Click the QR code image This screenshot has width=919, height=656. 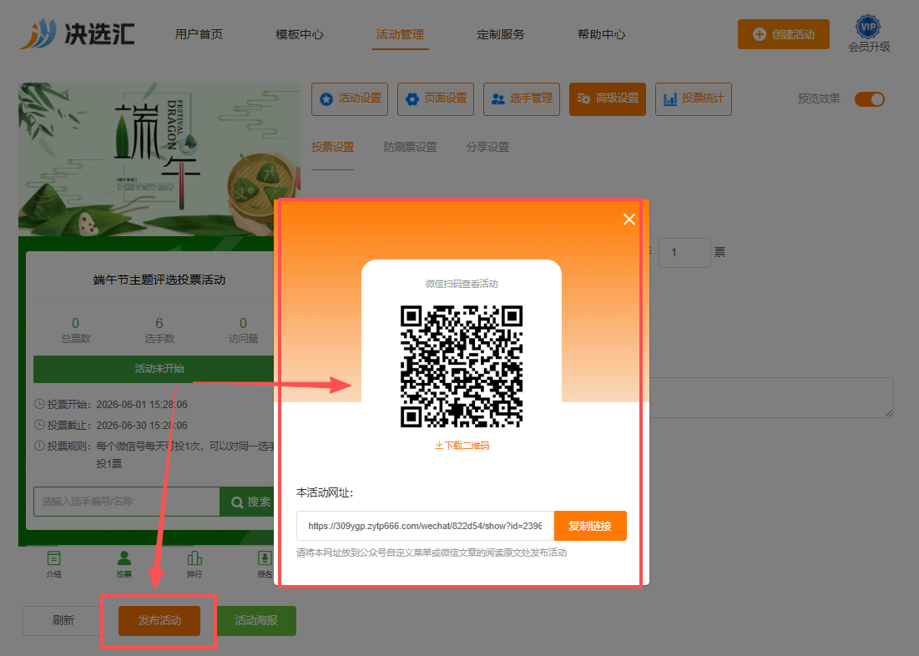click(462, 366)
